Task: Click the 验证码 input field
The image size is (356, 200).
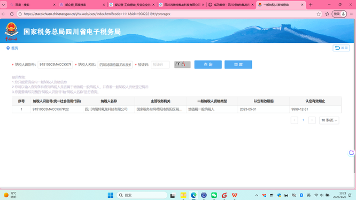Action: pyautogui.click(x=160, y=65)
